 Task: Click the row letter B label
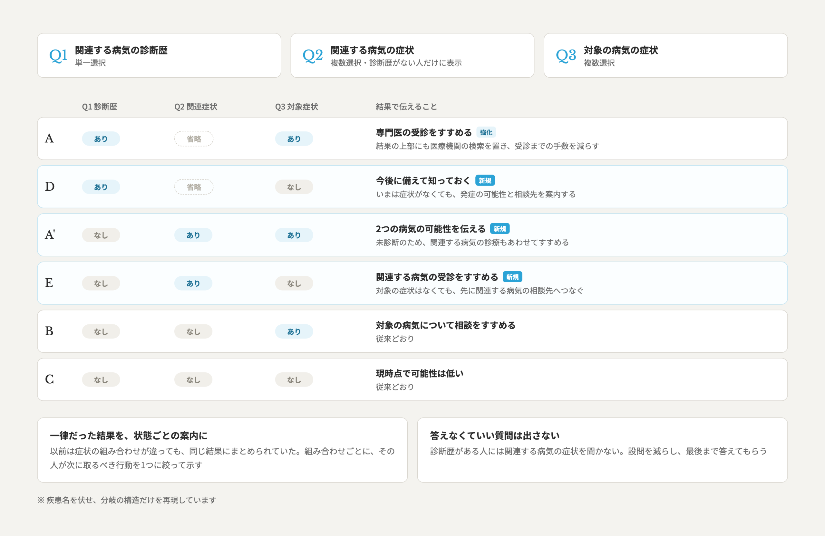click(49, 331)
